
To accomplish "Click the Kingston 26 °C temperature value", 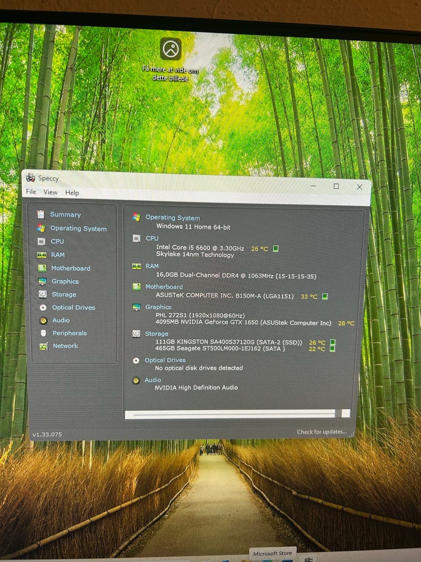I will coord(317,342).
